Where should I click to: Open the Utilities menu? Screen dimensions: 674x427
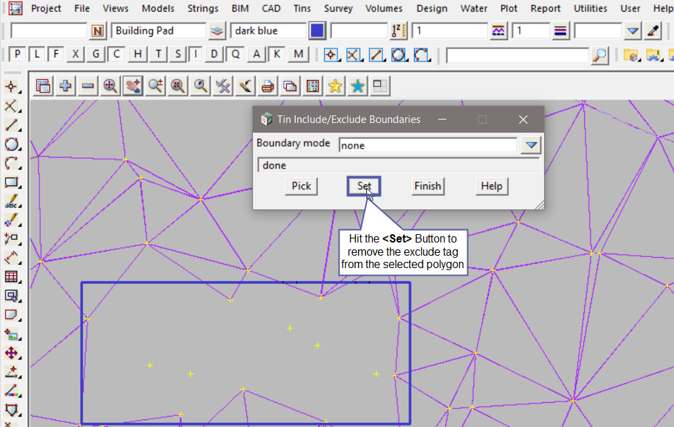coord(590,8)
